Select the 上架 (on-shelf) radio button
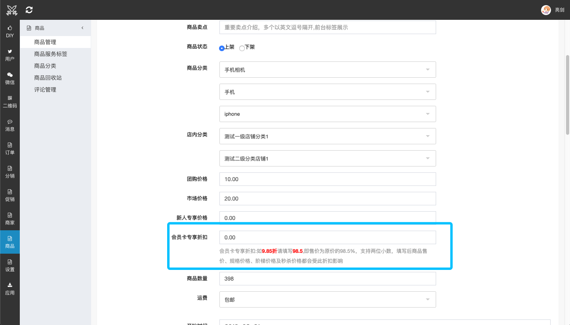The width and height of the screenshot is (570, 325). (222, 48)
